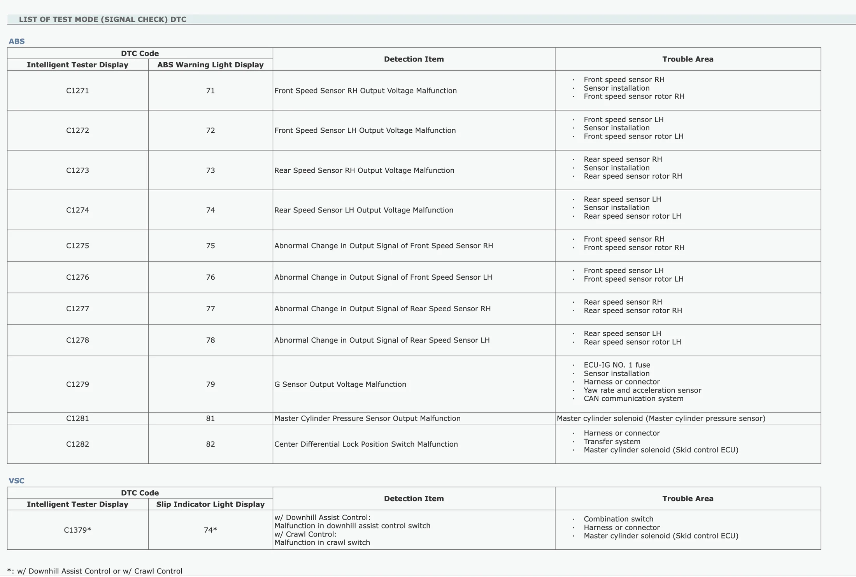The width and height of the screenshot is (856, 577).
Task: Click the C1279 code cell
Action: (x=77, y=384)
